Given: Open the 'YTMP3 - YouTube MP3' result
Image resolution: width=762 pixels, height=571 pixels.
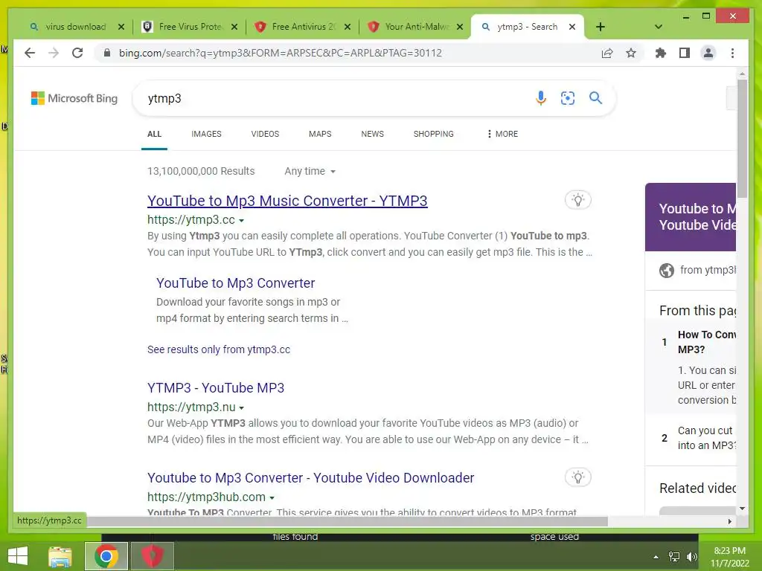Looking at the screenshot, I should point(216,388).
